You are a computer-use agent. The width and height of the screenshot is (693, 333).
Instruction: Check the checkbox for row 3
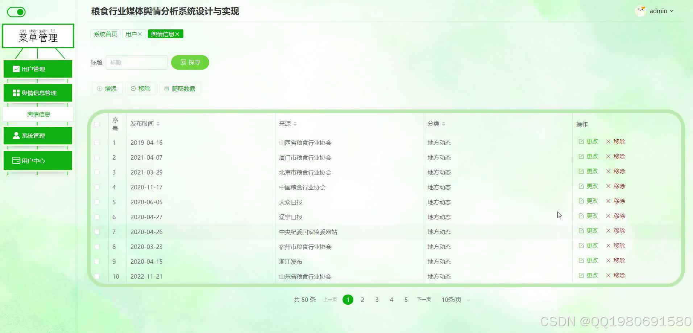97,172
